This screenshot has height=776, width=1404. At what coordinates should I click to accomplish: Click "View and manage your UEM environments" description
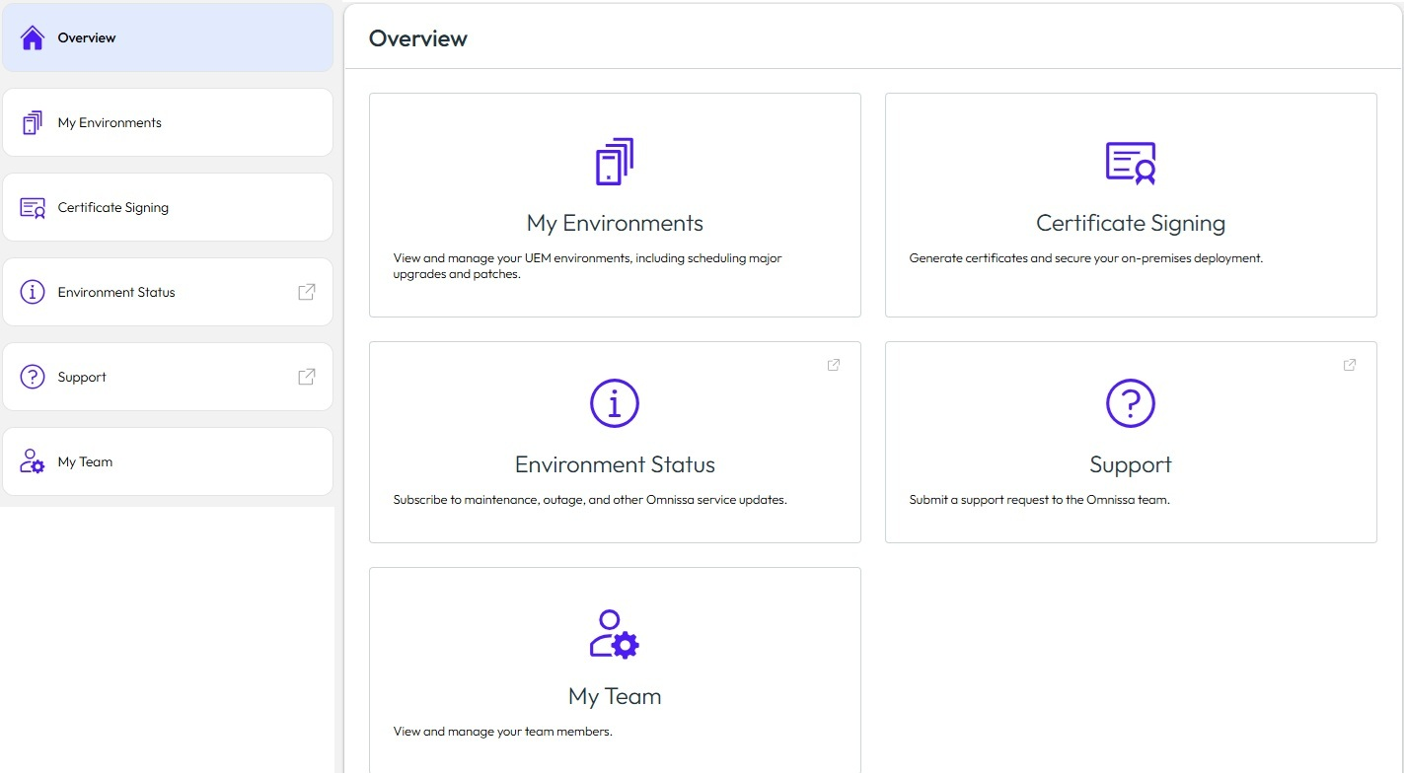click(x=587, y=266)
